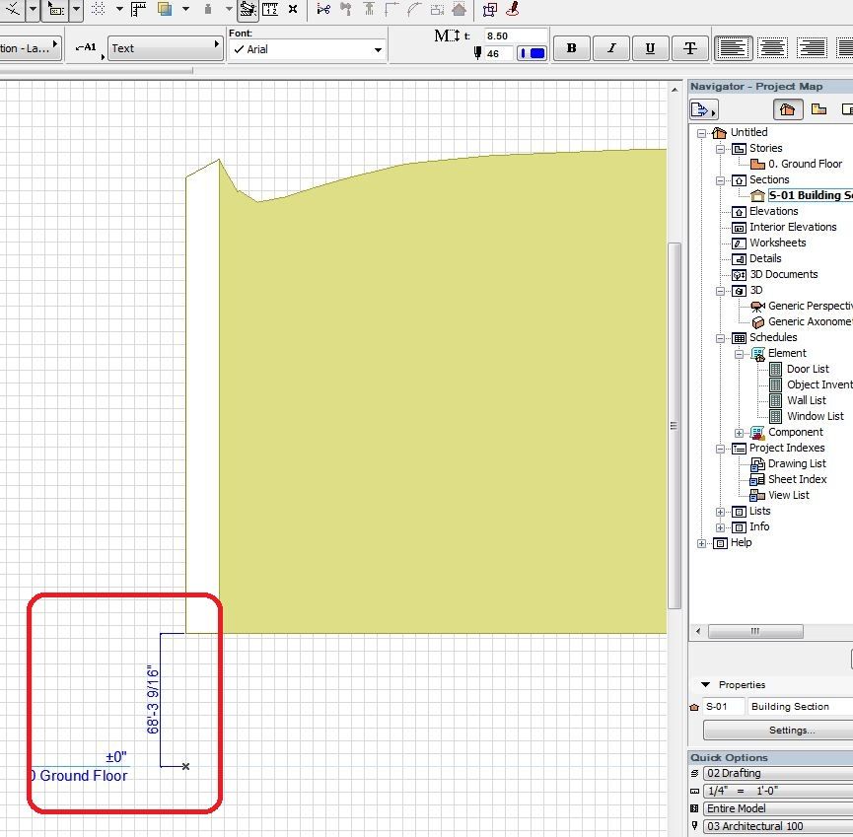Expand the Lists tree node
853x837 pixels.
[721, 511]
